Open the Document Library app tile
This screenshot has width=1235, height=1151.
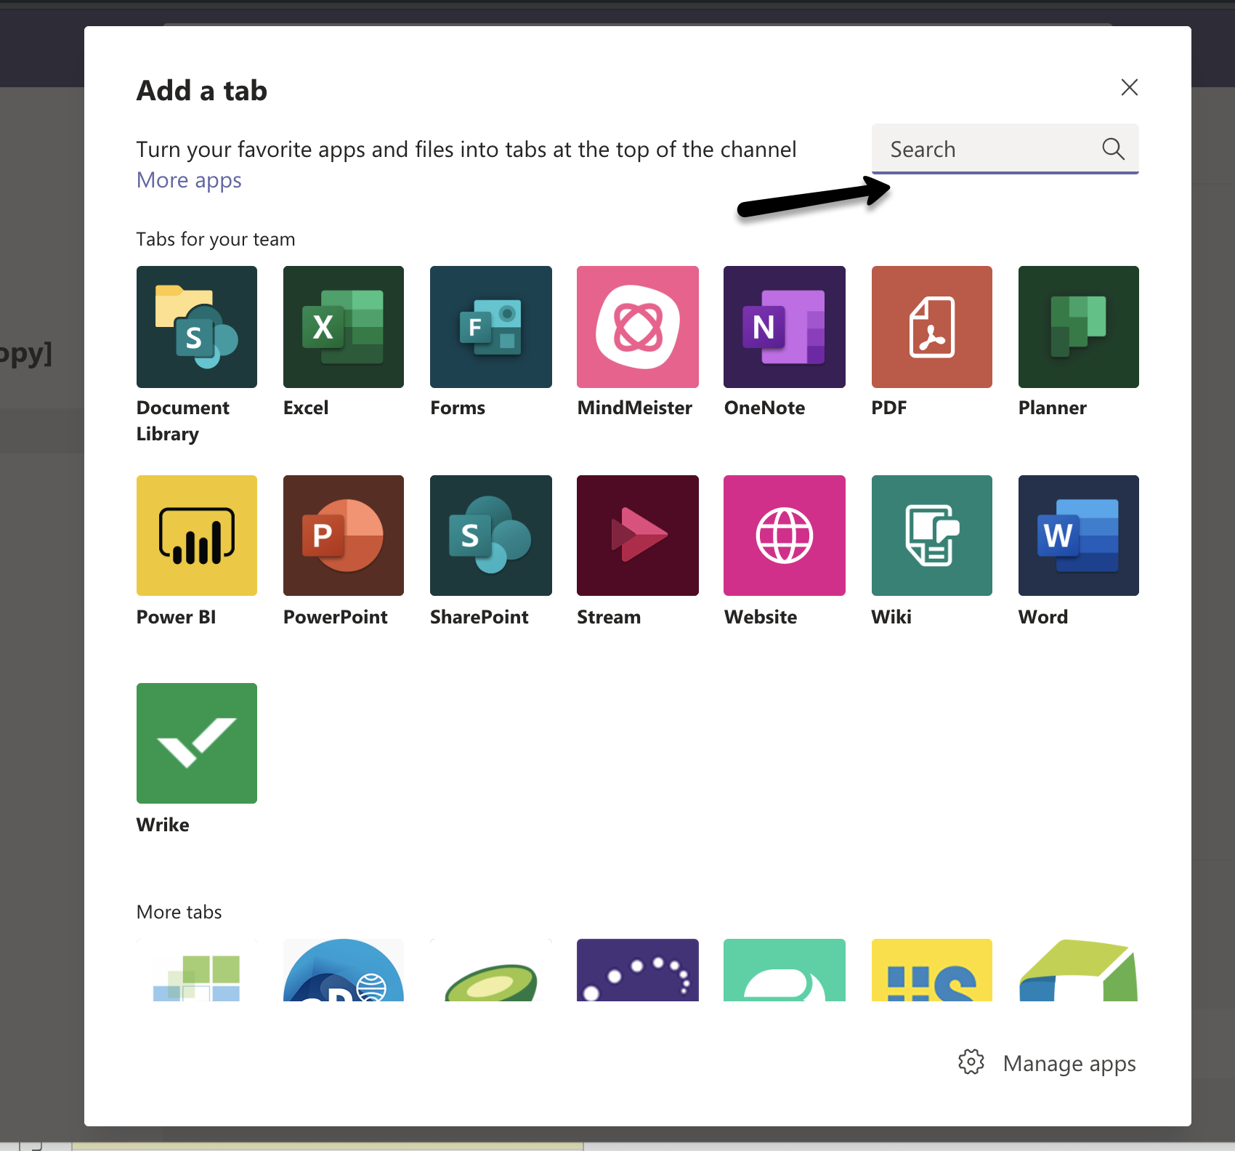coord(197,327)
